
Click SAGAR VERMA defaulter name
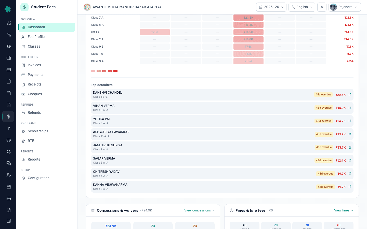[104, 159]
